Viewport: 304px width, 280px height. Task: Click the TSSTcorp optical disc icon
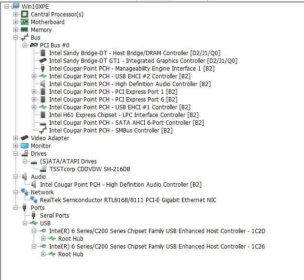point(43,169)
